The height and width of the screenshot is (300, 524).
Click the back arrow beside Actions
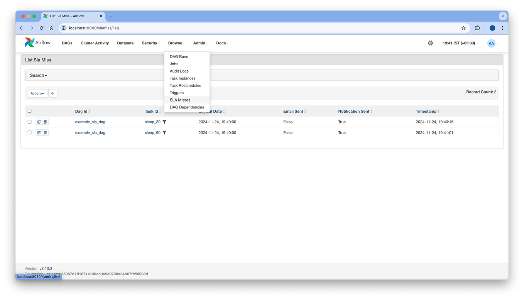click(52, 93)
